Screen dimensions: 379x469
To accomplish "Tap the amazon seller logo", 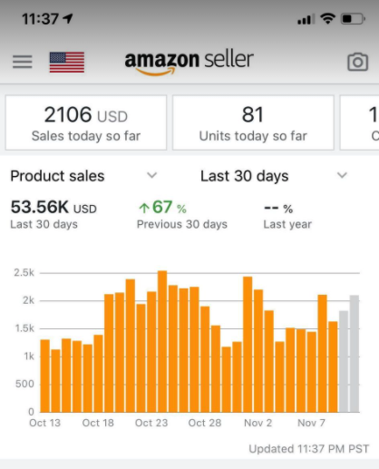I will tap(189, 62).
